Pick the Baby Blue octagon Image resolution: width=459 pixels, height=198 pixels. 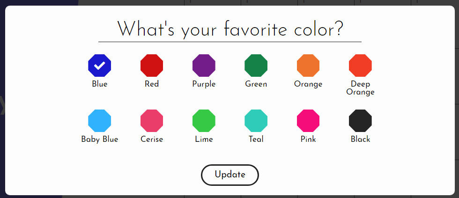(x=99, y=121)
